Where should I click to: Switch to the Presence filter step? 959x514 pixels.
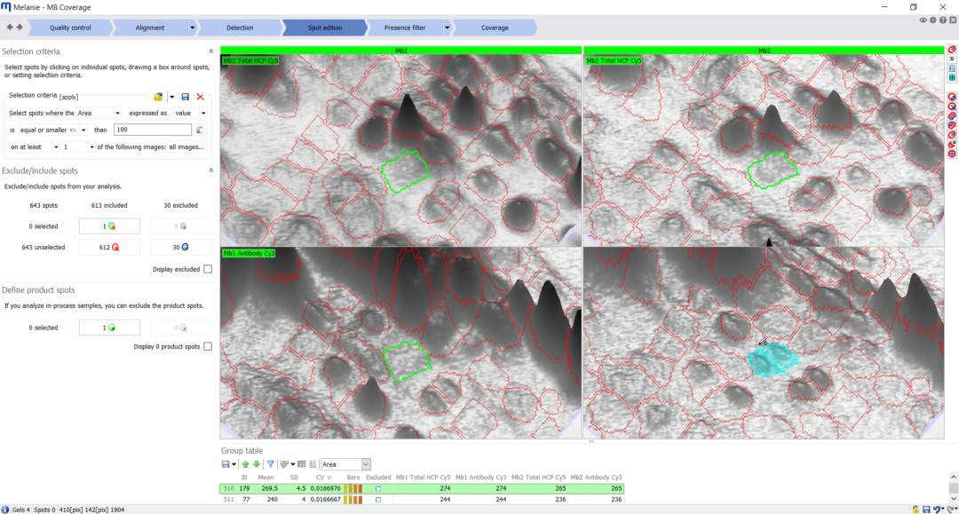pyautogui.click(x=408, y=28)
